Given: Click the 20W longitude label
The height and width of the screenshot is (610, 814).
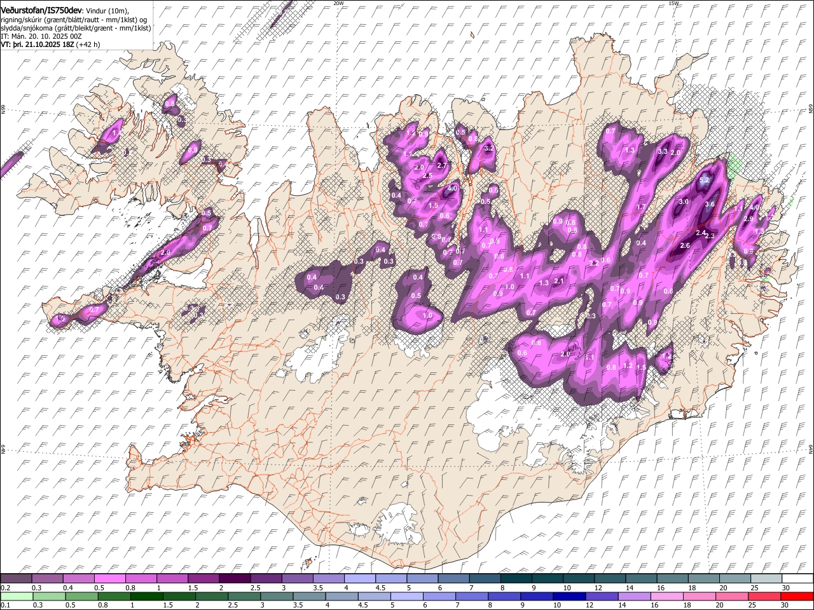Looking at the screenshot, I should (338, 3).
